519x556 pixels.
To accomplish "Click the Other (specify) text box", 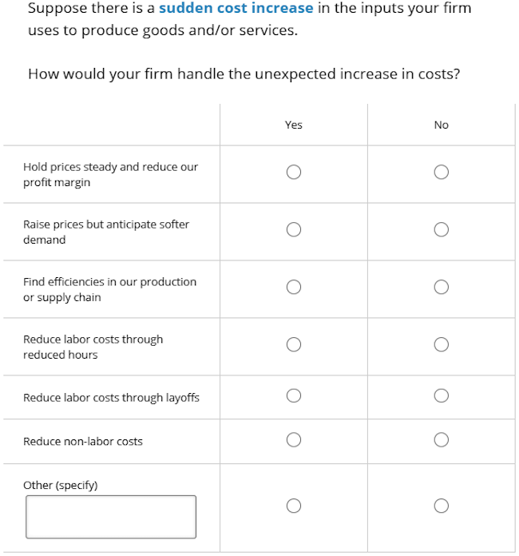I will click(x=111, y=517).
